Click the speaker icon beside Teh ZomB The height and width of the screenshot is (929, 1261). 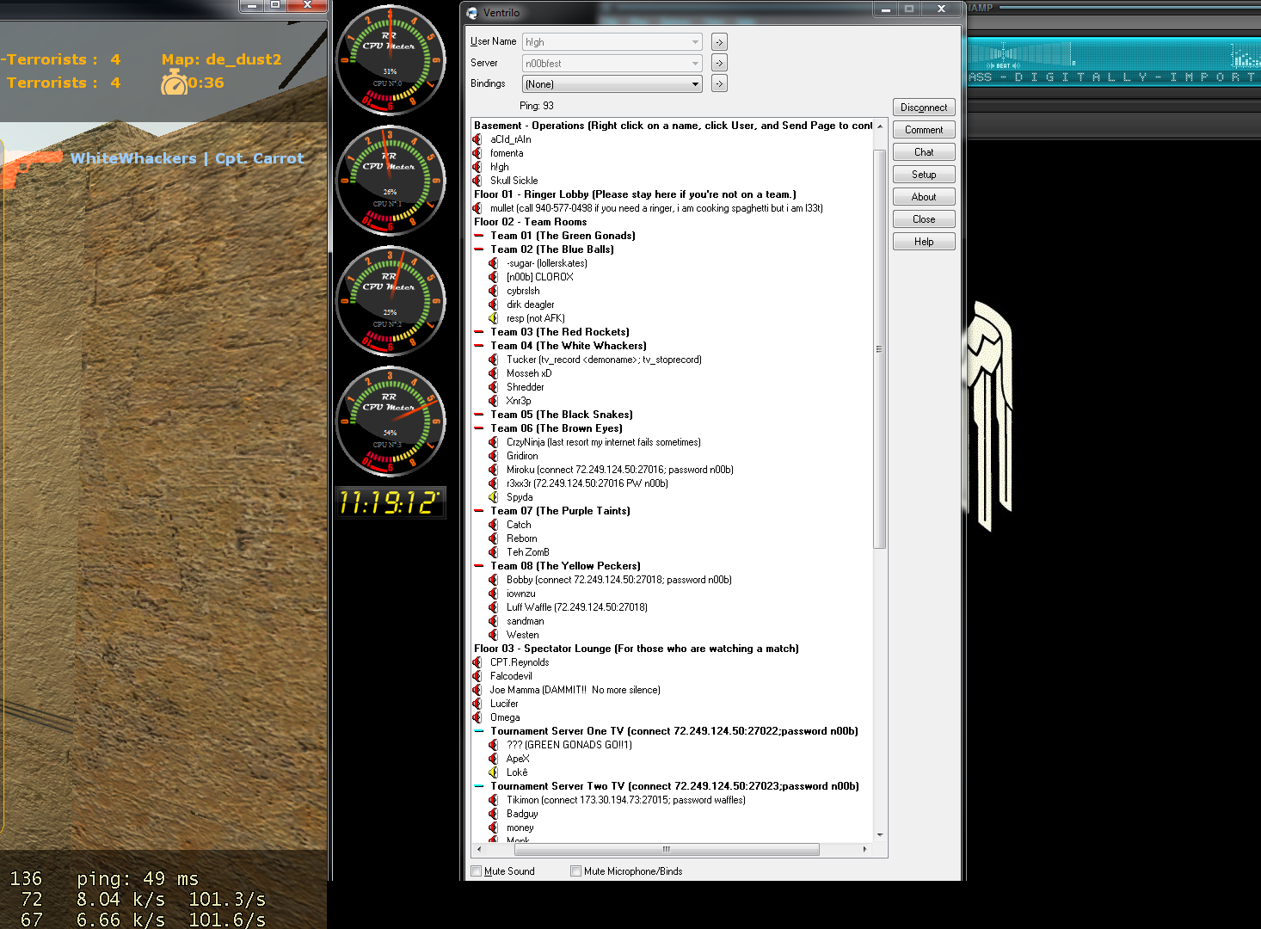[x=494, y=552]
